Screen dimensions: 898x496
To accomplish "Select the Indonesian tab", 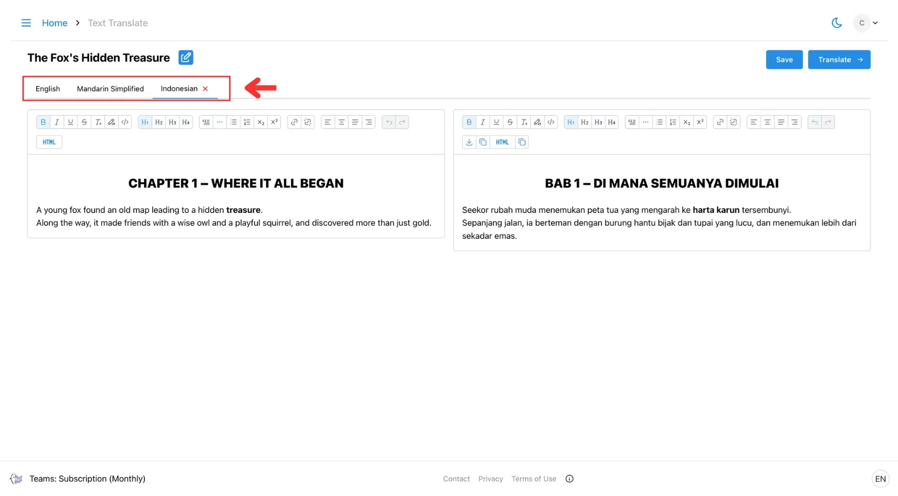I will [x=179, y=89].
